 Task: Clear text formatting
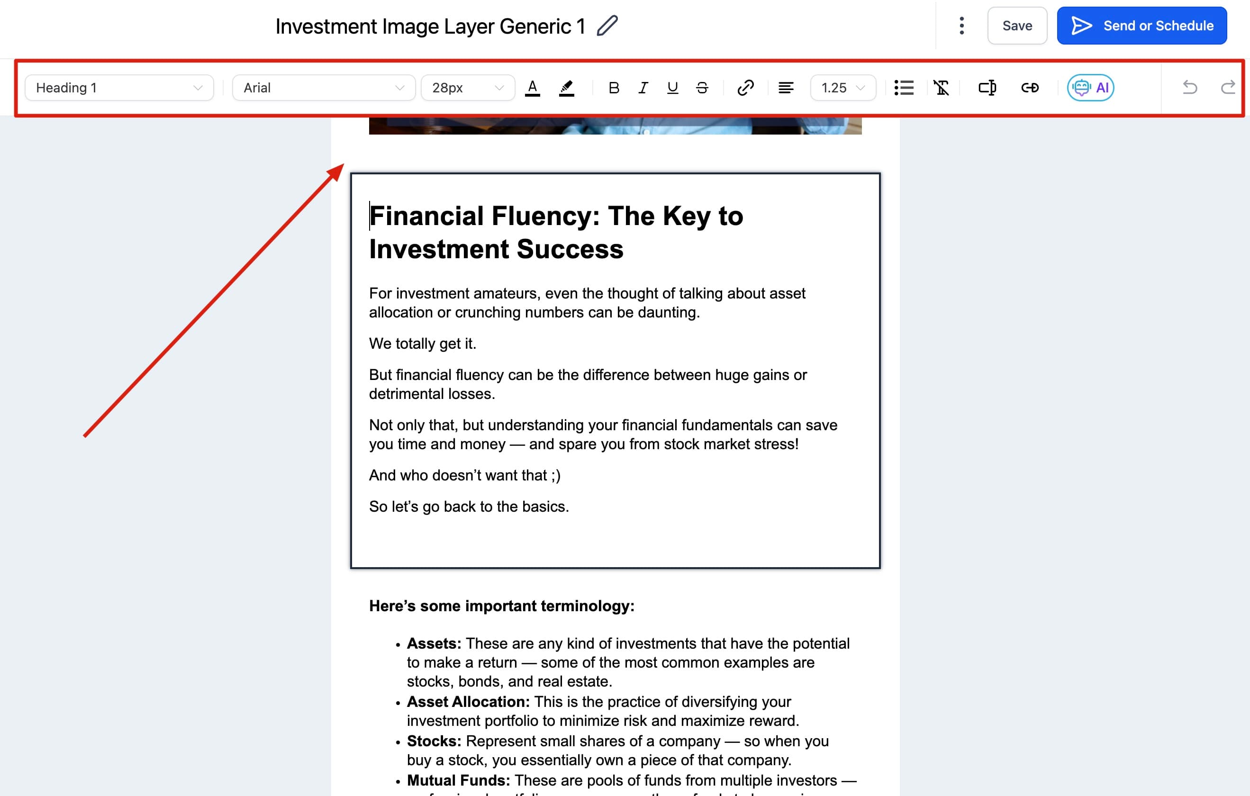(941, 88)
